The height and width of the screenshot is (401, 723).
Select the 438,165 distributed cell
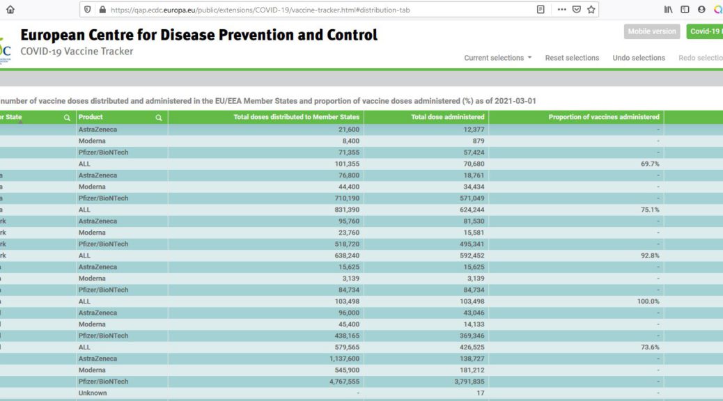tap(266, 336)
